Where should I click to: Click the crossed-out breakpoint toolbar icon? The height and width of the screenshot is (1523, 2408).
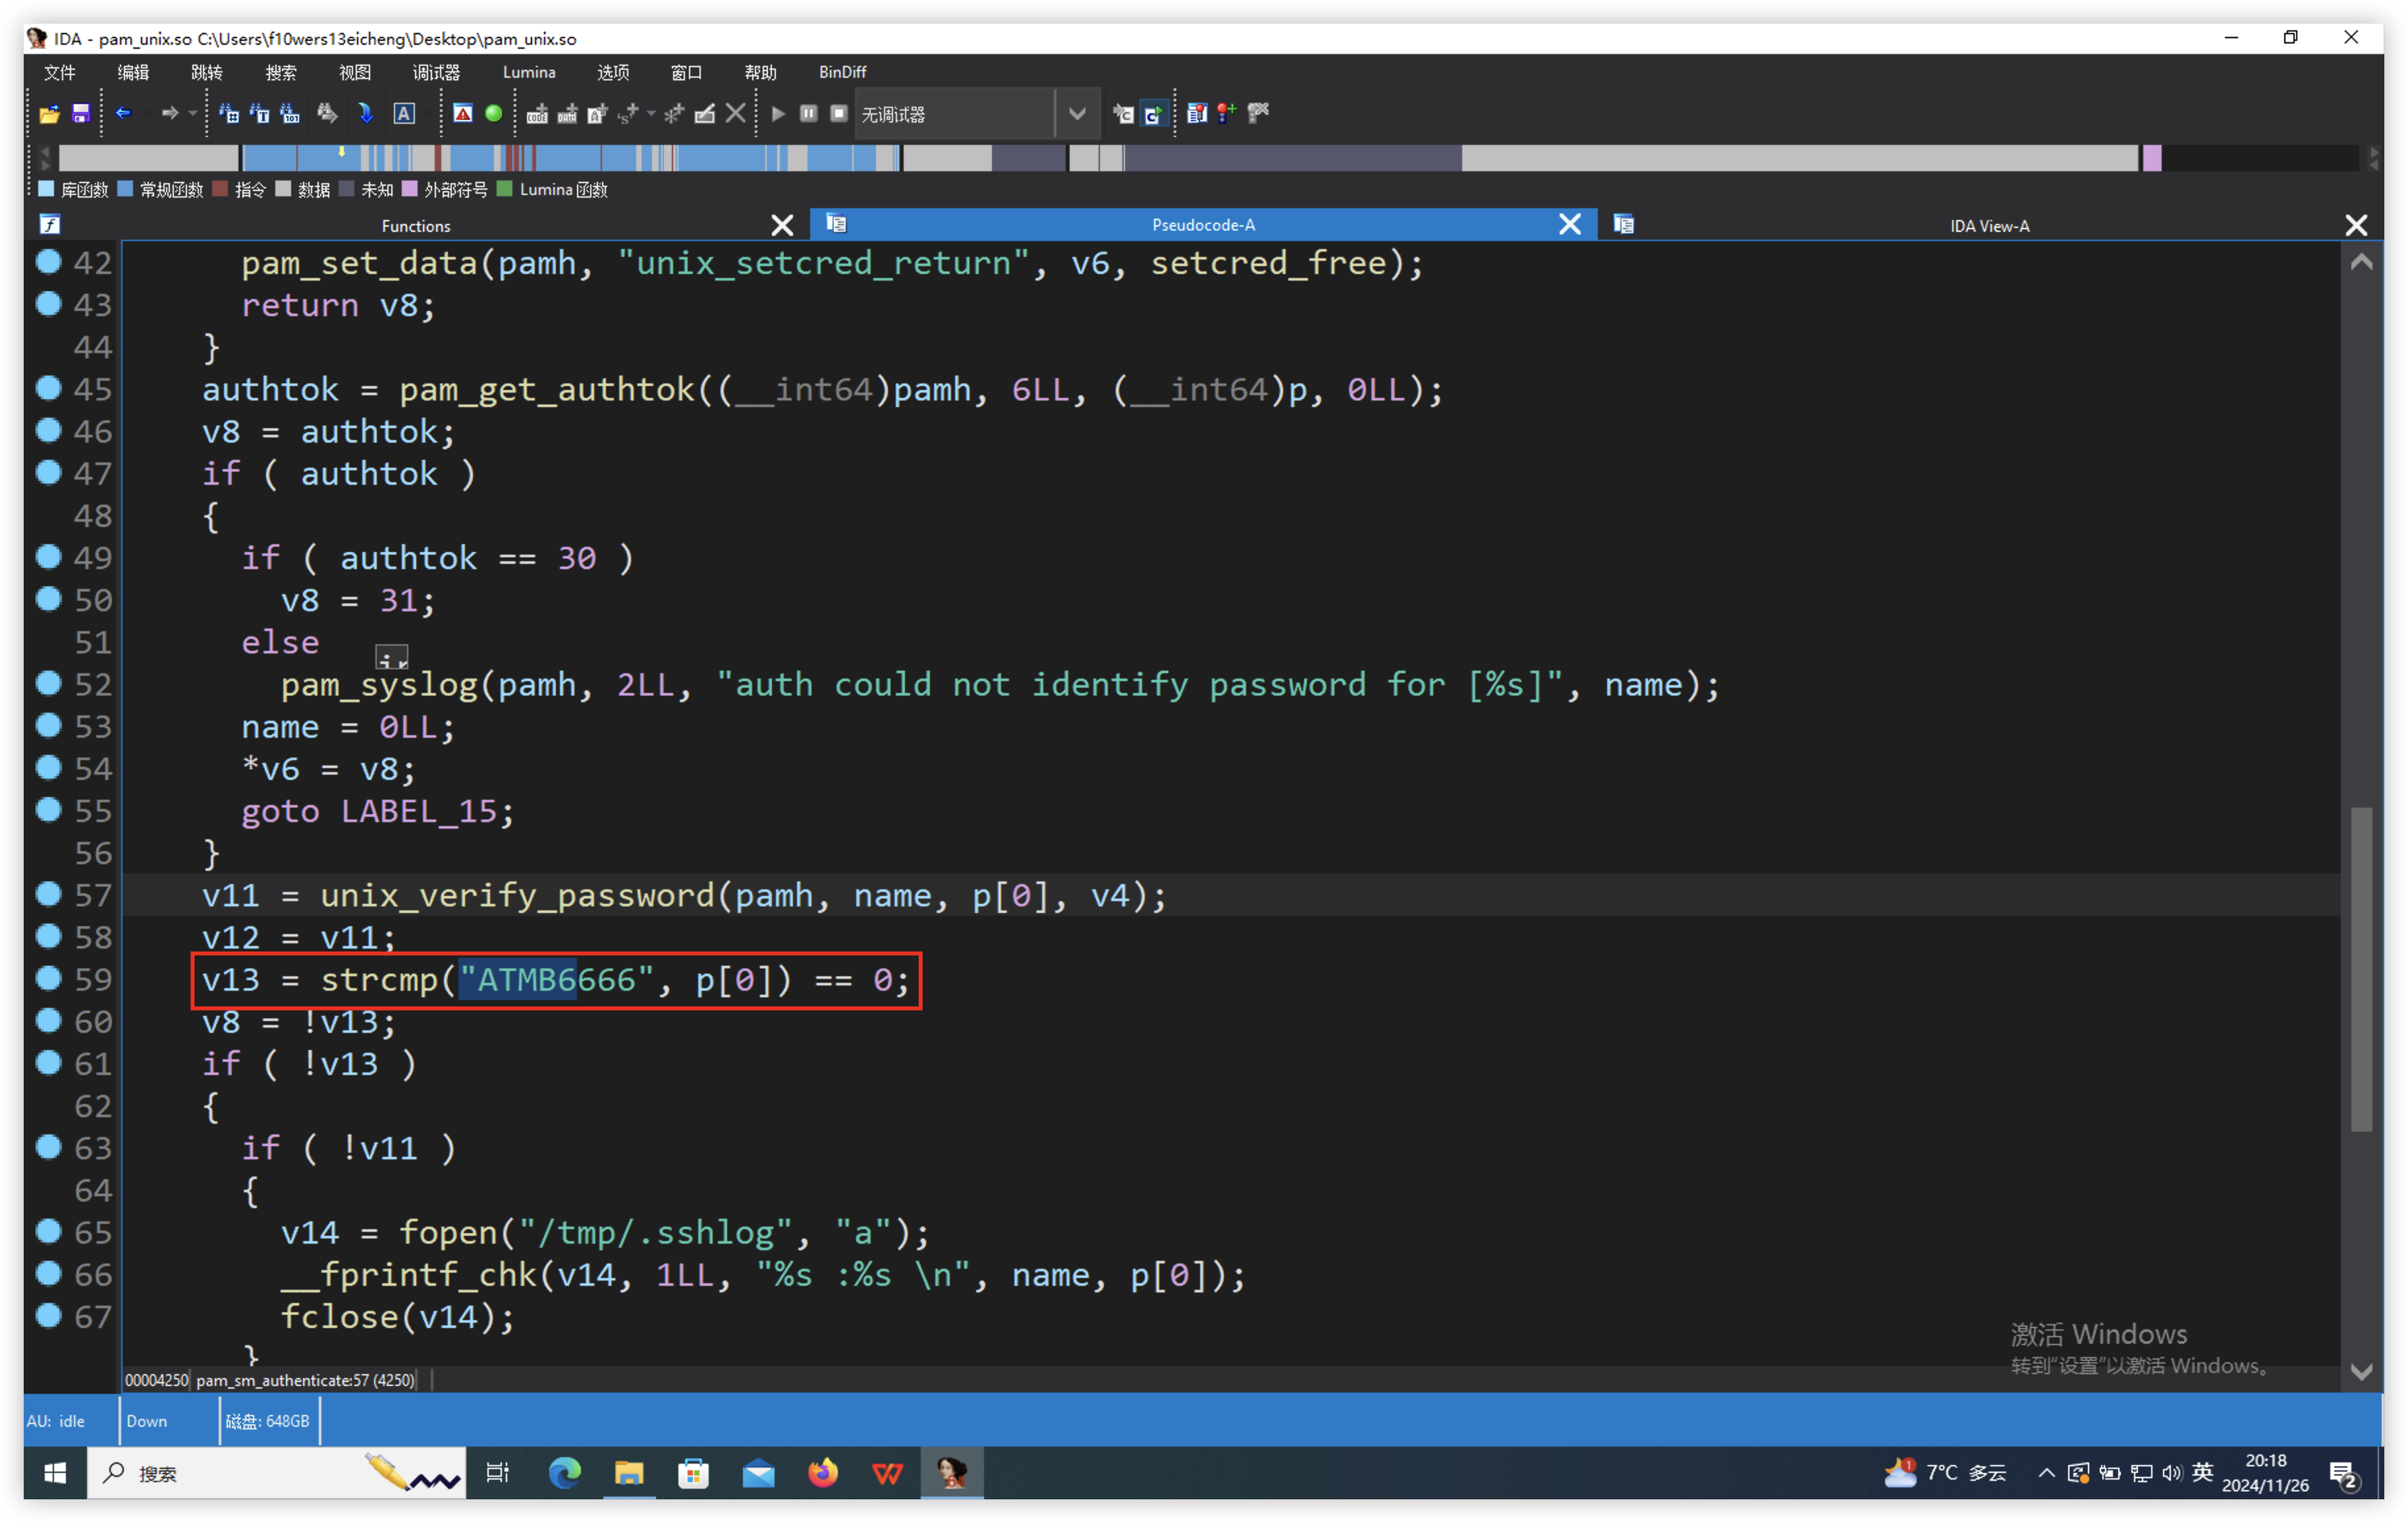click(x=1258, y=113)
